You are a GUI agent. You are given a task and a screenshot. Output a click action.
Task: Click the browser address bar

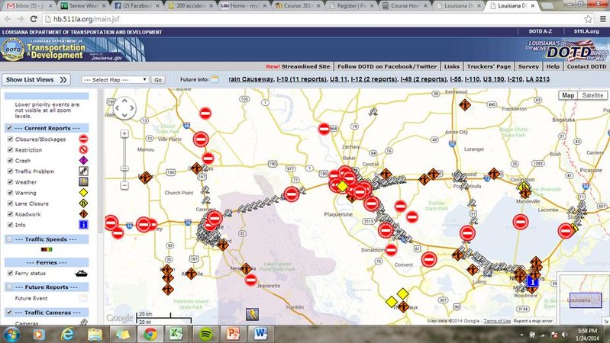[x=311, y=19]
